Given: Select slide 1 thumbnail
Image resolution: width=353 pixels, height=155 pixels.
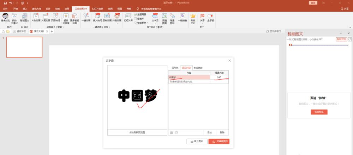Looking at the screenshot, I should [x=24, y=47].
